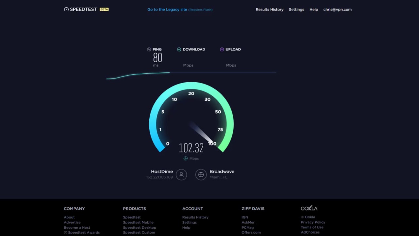The width and height of the screenshot is (419, 236).
Task: Click the Speedtest logo
Action: click(x=81, y=10)
